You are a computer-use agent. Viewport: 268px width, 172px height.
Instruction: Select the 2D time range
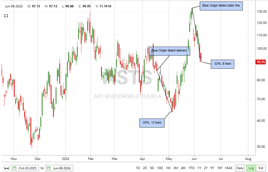pyautogui.click(x=145, y=168)
